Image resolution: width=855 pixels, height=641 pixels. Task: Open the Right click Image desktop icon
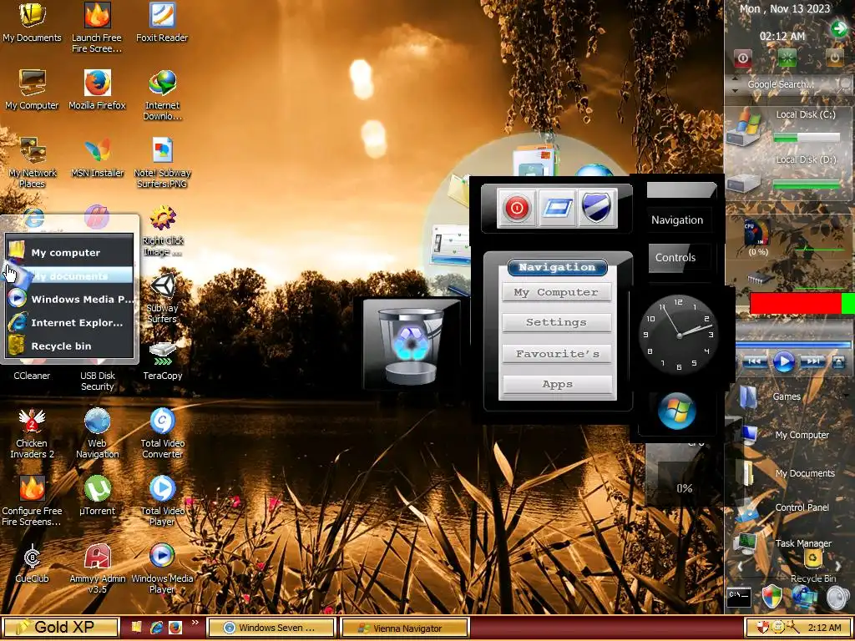pyautogui.click(x=163, y=231)
